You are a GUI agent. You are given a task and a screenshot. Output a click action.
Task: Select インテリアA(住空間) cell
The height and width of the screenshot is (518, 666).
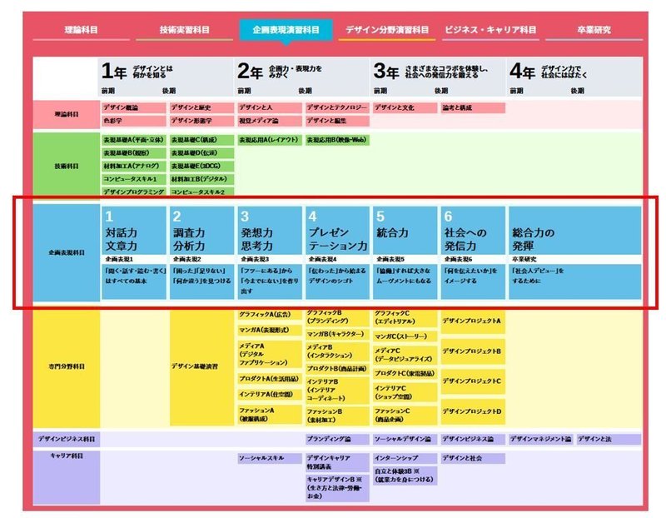(270, 395)
